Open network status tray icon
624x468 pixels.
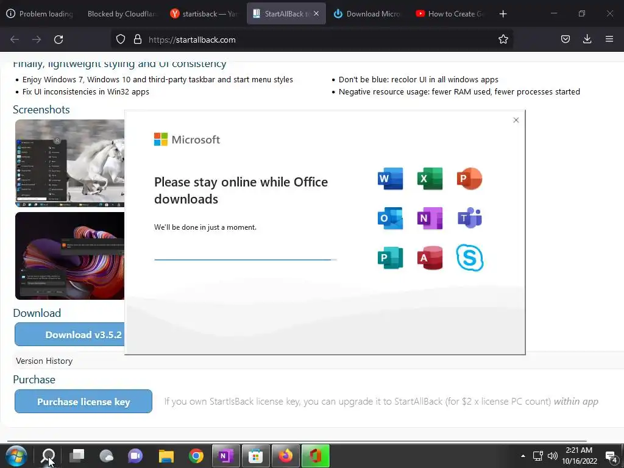click(x=537, y=456)
